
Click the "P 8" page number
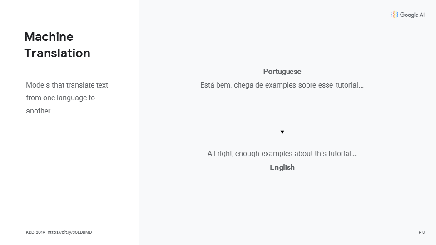tap(421, 232)
